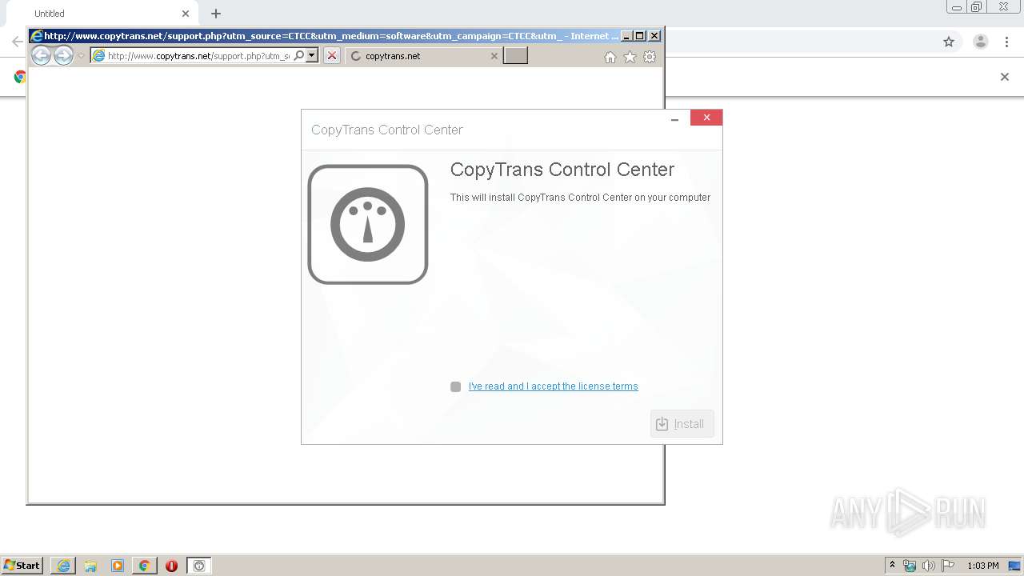Switch to CopyTrans installer taskbar button

coord(199,566)
